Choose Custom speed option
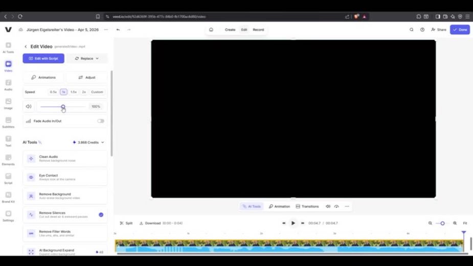Viewport: 473px width, 266px height. [x=97, y=92]
